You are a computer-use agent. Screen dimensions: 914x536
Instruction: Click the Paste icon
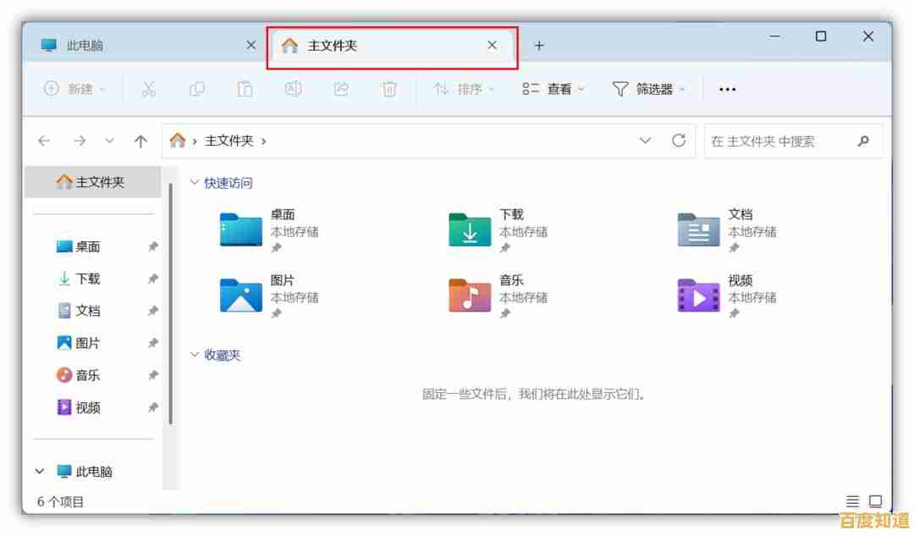[x=245, y=88]
